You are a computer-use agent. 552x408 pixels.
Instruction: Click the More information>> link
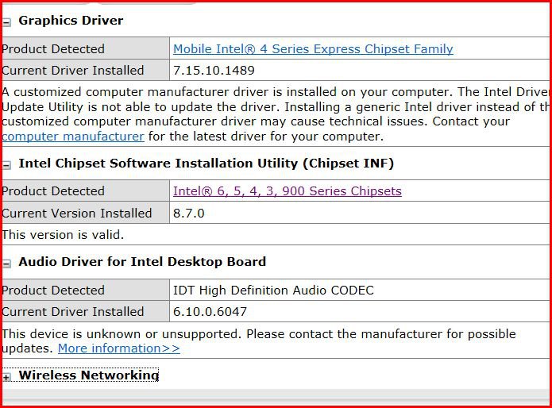[118, 348]
